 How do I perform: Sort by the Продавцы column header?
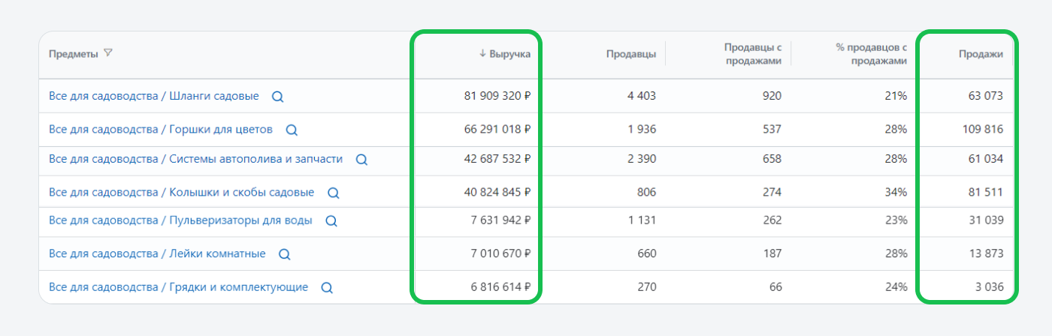631,54
